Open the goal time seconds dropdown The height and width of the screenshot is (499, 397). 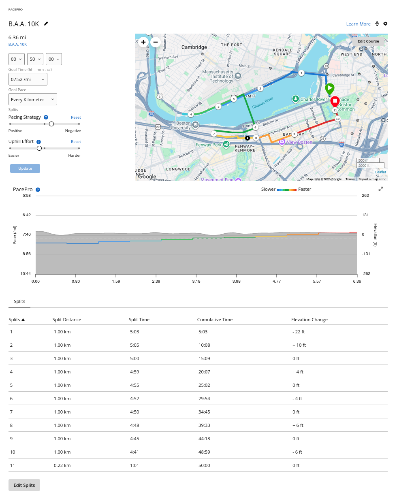[54, 59]
